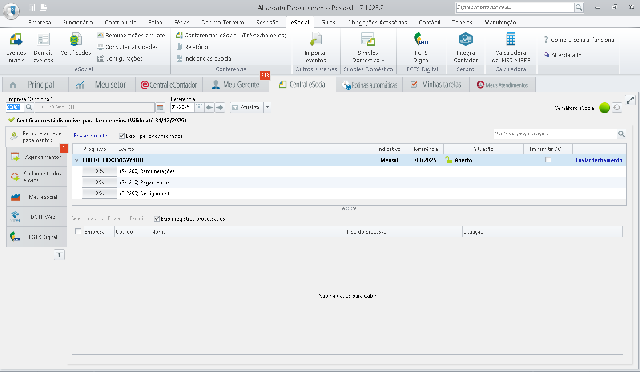Check Transmitir DCTF for HDCTVCWY8DU
This screenshot has height=372, width=640.
coord(548,160)
